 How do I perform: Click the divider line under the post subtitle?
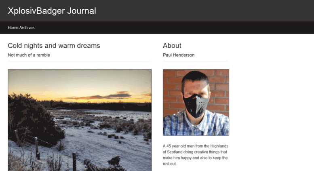pyautogui.click(x=79, y=61)
